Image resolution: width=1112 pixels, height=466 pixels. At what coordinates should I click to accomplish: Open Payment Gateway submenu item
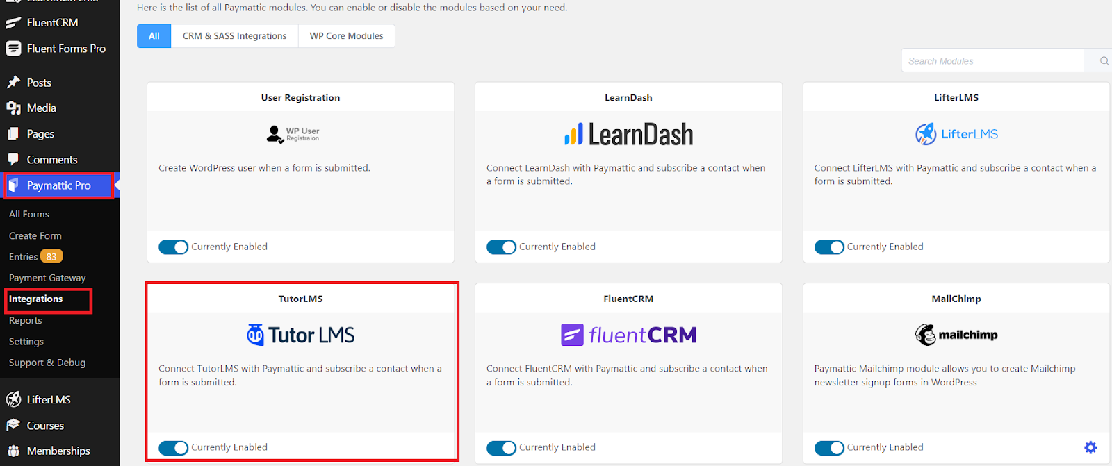[x=47, y=278]
